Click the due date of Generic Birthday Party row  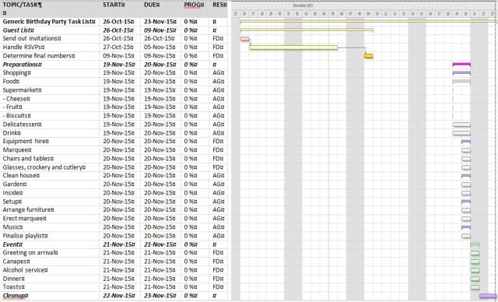point(160,22)
